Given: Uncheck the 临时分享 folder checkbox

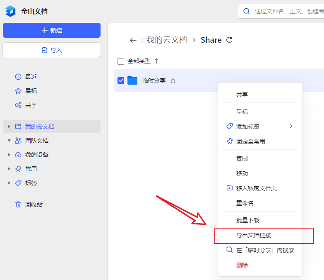Looking at the screenshot, I should [x=121, y=80].
